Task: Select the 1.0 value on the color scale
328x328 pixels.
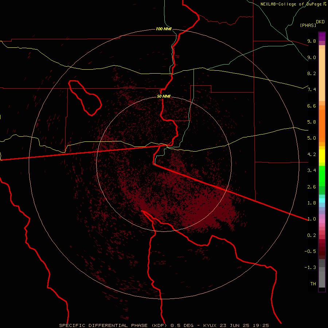Action: coord(312,219)
